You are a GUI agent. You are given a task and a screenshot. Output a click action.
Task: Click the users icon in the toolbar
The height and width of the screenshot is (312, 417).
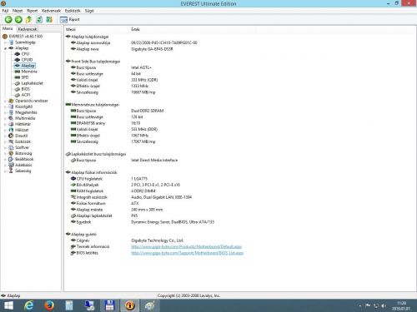(x=49, y=19)
